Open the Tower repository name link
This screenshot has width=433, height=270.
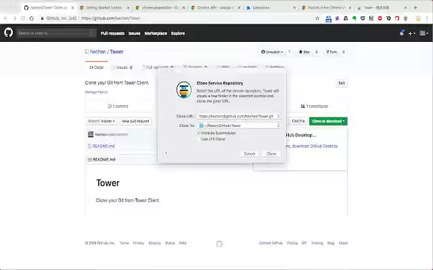(x=117, y=51)
